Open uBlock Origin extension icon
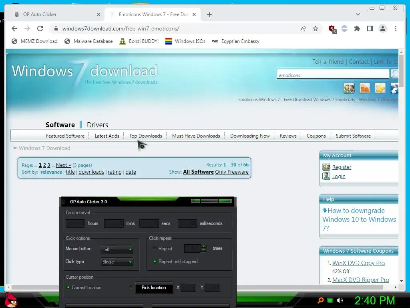410x308 pixels. click(332, 29)
